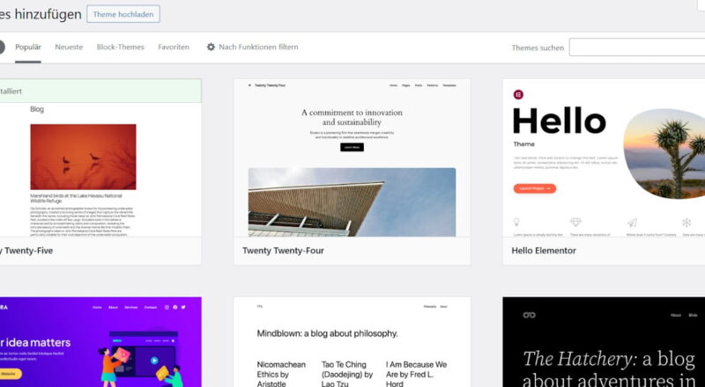Open Nach Funktionen filtern feature filter

click(x=252, y=47)
